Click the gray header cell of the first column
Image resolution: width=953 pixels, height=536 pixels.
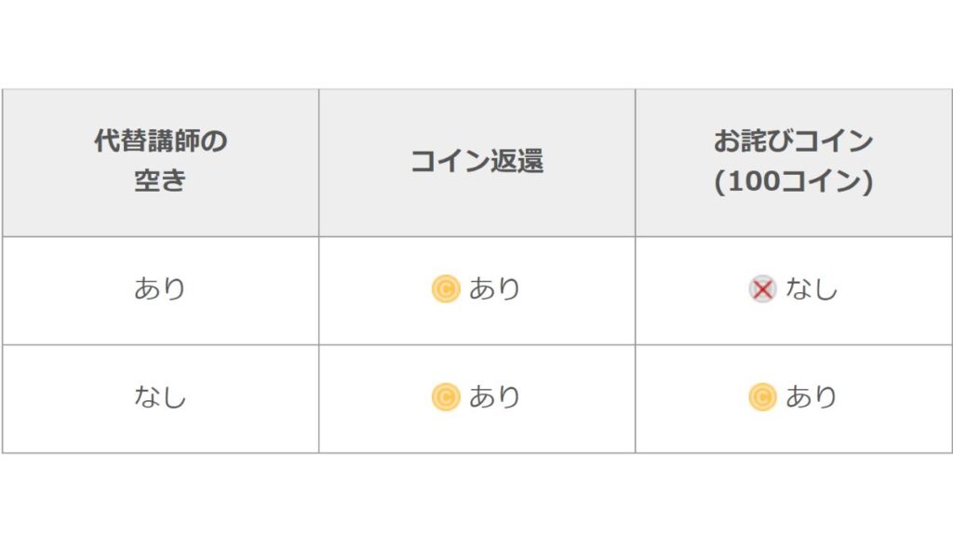click(x=160, y=163)
